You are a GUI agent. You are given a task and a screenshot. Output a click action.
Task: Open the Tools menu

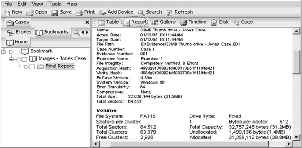(x=55, y=4)
